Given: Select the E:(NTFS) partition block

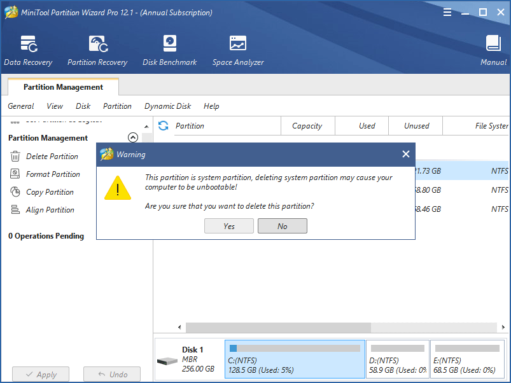Looking at the screenshot, I should click(x=467, y=359).
